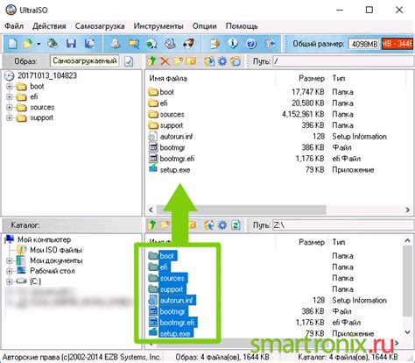
Task: Click the image pane horizontal scrollbar
Action: coord(241,210)
